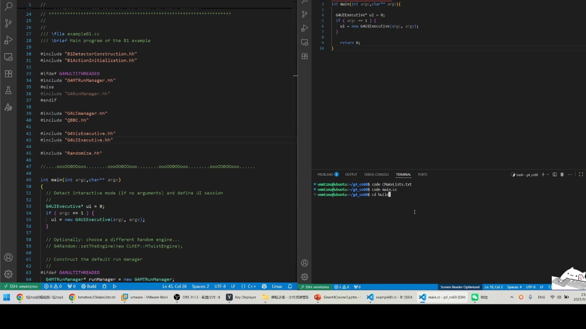Open Run and Debug in exampleB1.cc window
The image size is (586, 329).
8,40
